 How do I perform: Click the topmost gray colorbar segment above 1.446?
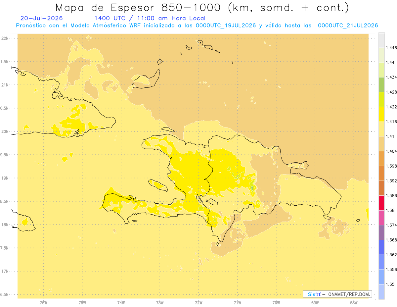(x=381, y=40)
